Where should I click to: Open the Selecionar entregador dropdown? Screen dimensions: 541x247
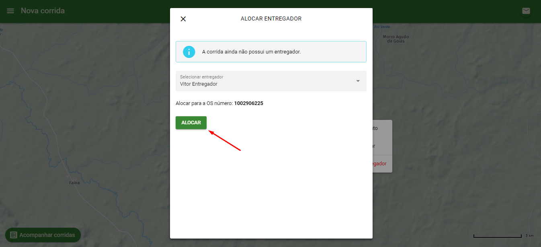click(271, 81)
